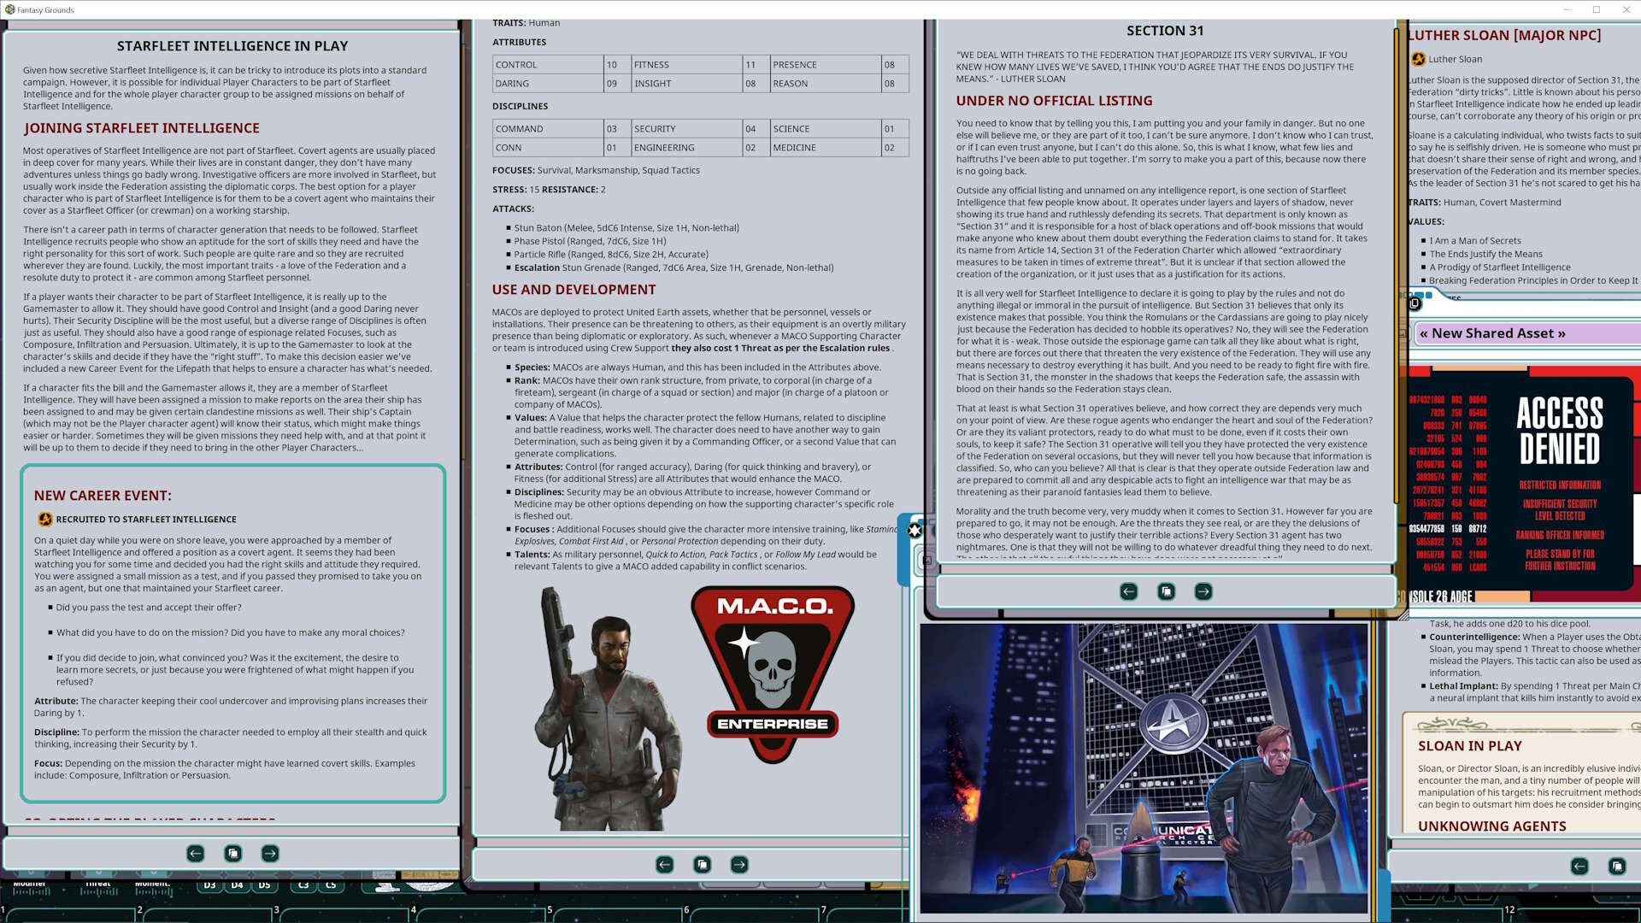
Task: Go to next page in Starfleet Intelligence window
Action: (x=270, y=853)
